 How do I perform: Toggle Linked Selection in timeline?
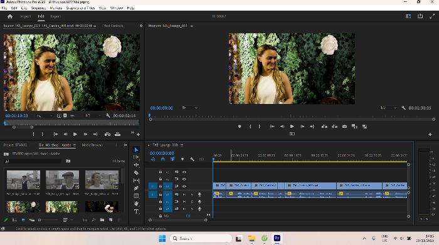coord(172,159)
